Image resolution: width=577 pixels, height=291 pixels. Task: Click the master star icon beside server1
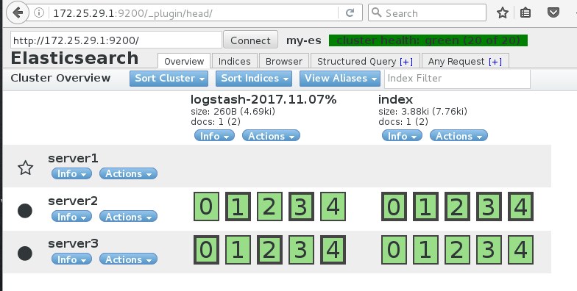point(25,168)
